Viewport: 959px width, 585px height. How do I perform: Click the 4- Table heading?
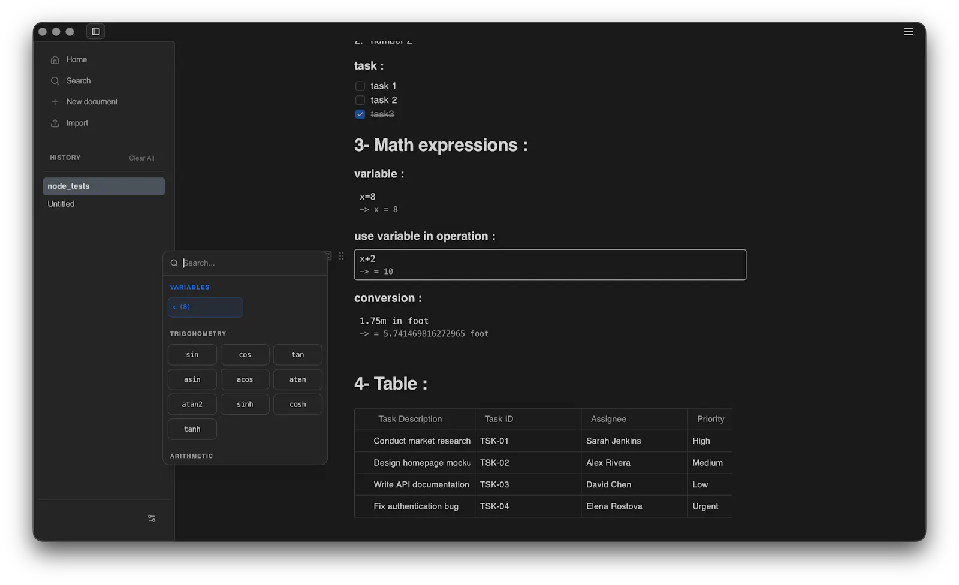click(391, 384)
